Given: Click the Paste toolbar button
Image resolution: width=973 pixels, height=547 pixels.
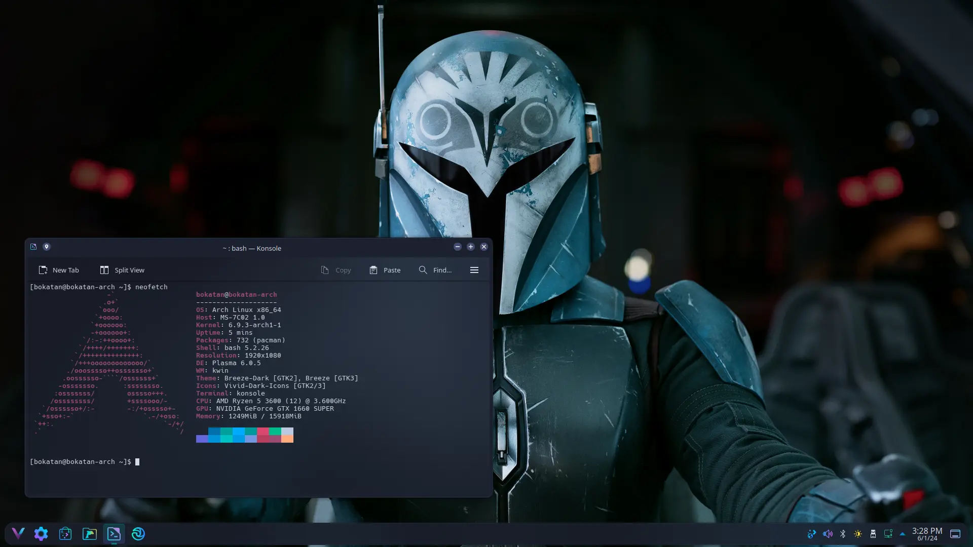Looking at the screenshot, I should [385, 270].
